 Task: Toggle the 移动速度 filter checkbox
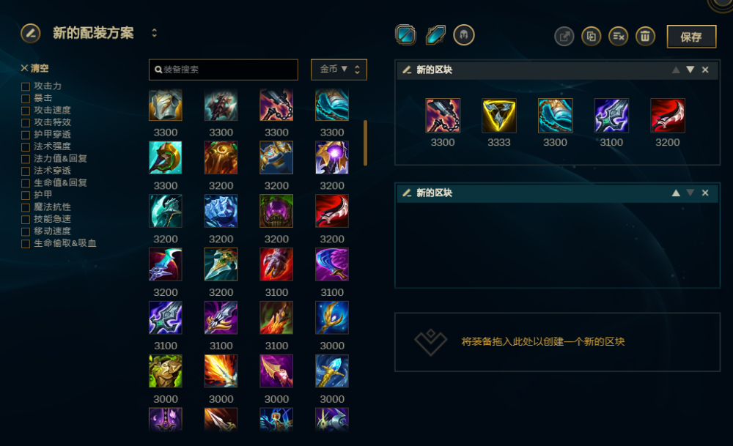(x=26, y=231)
